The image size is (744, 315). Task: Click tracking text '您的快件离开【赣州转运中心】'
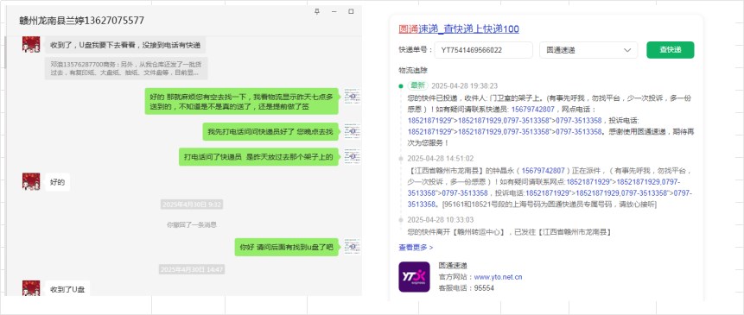point(456,232)
